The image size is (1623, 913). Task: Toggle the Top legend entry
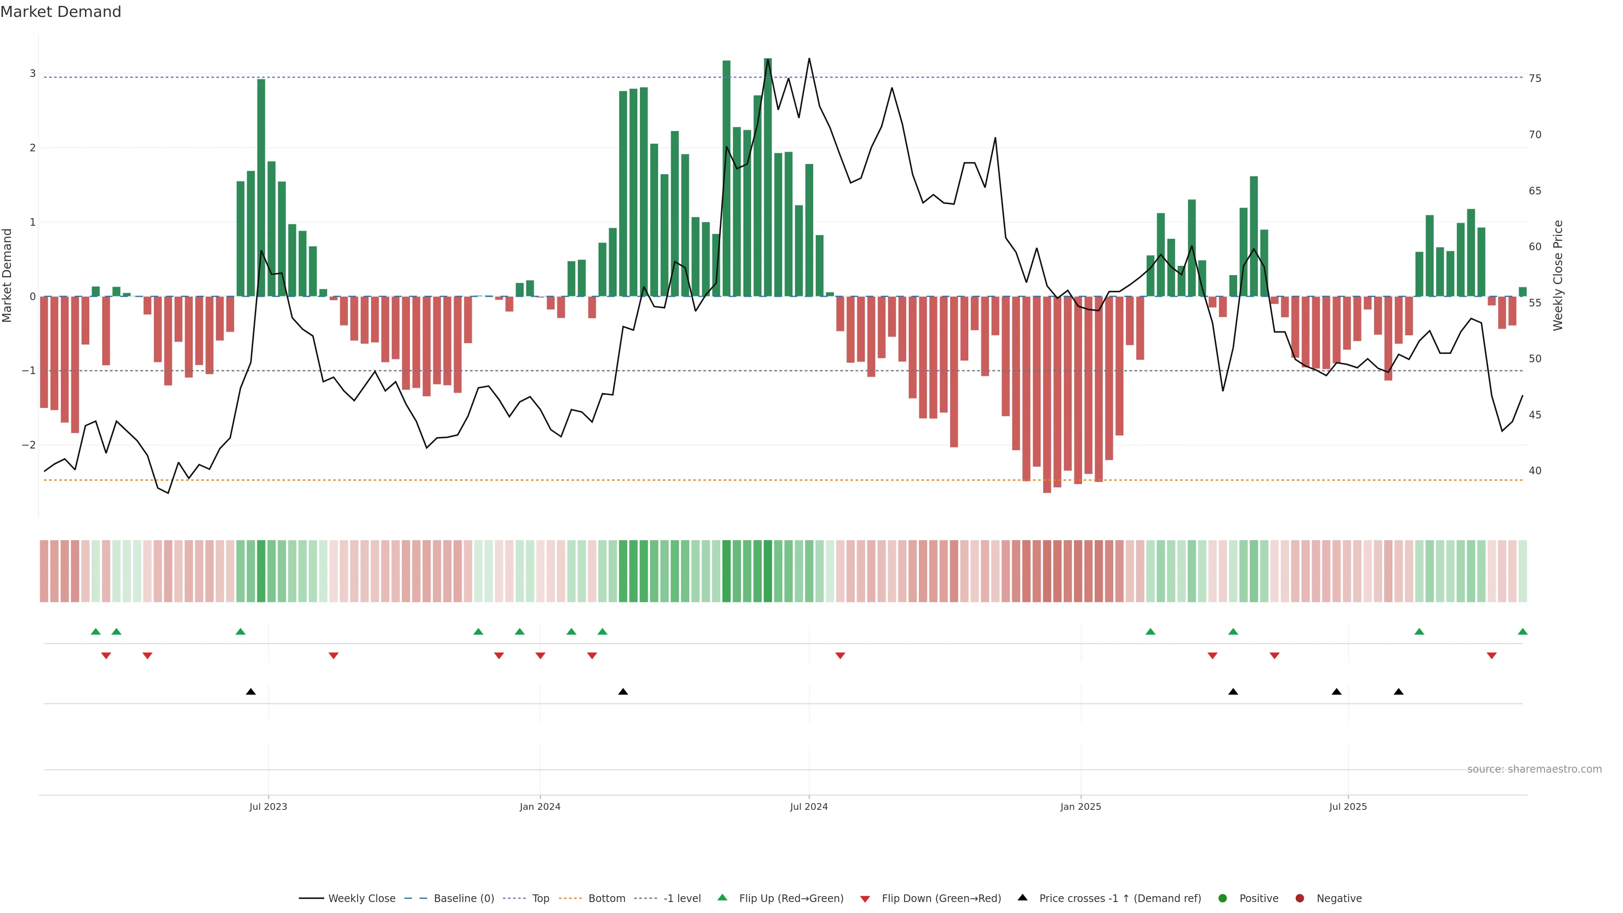click(540, 898)
